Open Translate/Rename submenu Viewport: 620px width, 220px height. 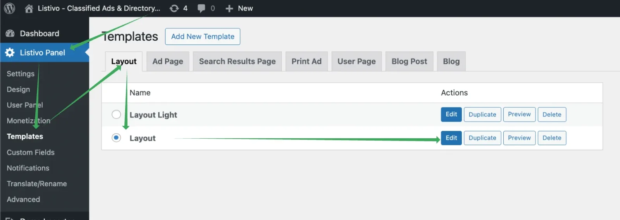(37, 184)
